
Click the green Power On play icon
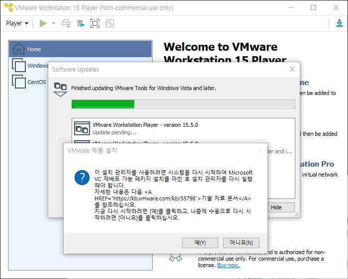point(43,23)
